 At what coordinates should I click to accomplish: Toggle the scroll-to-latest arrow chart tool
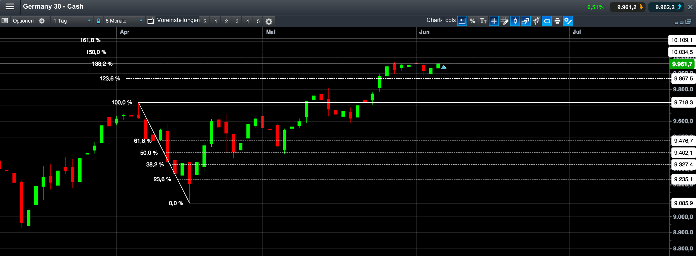click(x=462, y=21)
